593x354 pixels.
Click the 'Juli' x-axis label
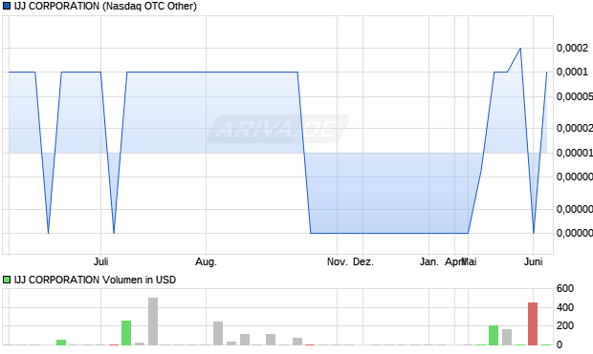pyautogui.click(x=101, y=261)
